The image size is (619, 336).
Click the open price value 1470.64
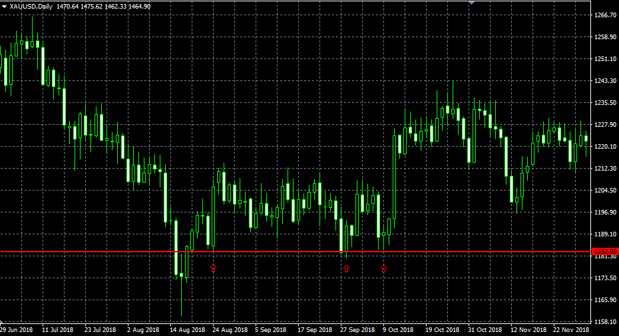(x=67, y=7)
